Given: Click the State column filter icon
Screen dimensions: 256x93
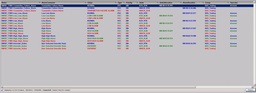Looking at the screenshot, I should coord(157,3).
